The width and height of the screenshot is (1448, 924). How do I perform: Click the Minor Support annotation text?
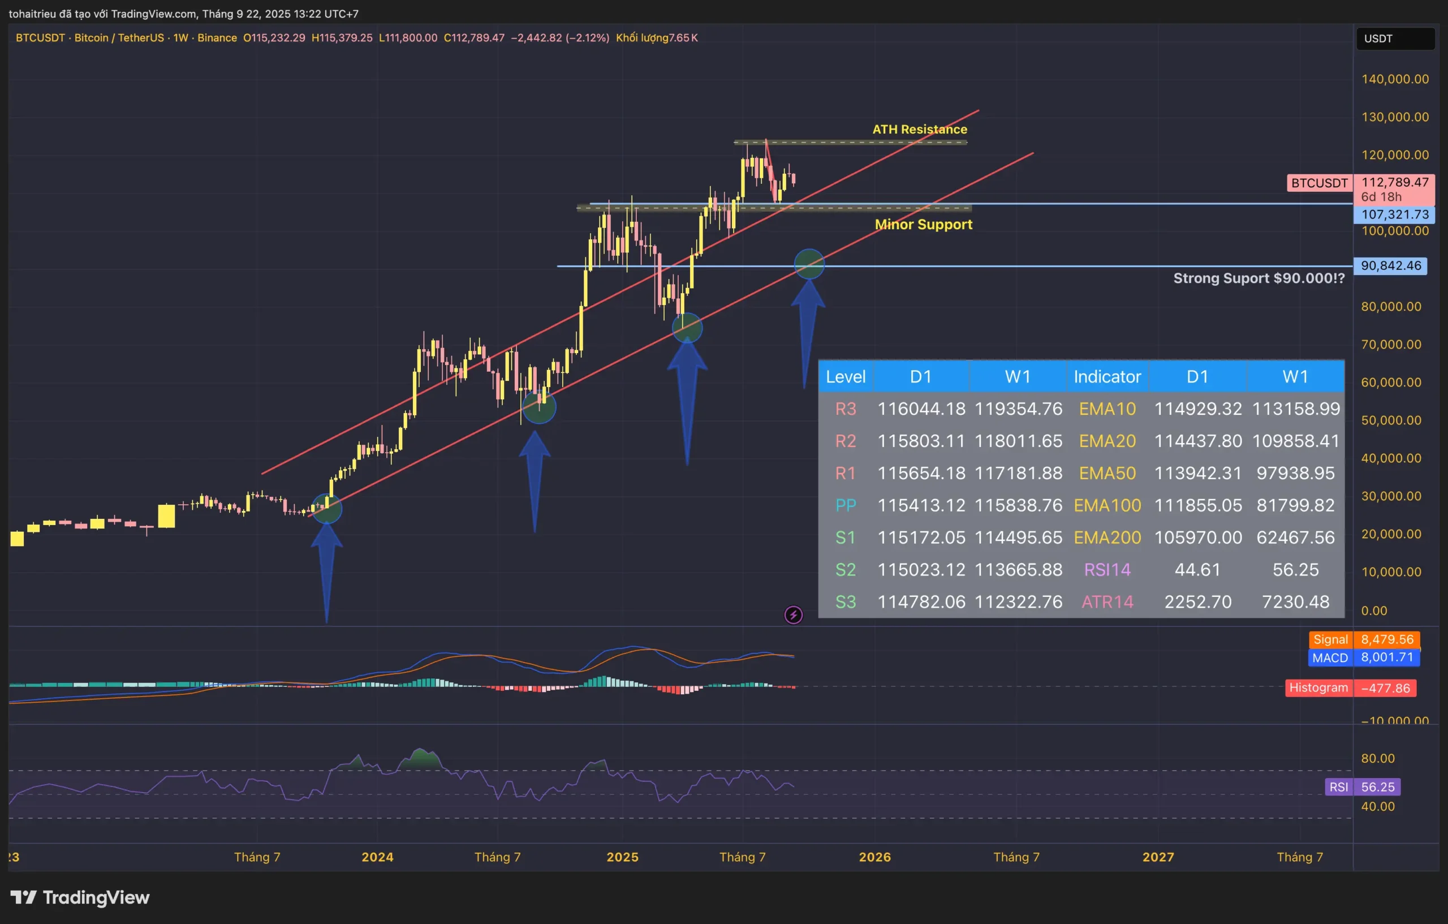(923, 225)
